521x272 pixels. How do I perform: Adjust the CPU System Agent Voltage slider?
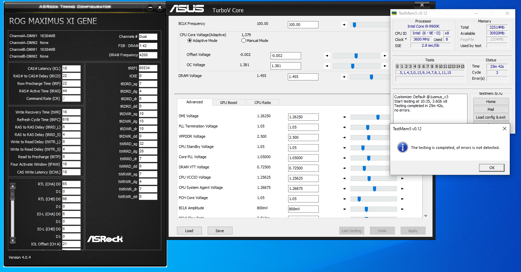tap(374, 189)
